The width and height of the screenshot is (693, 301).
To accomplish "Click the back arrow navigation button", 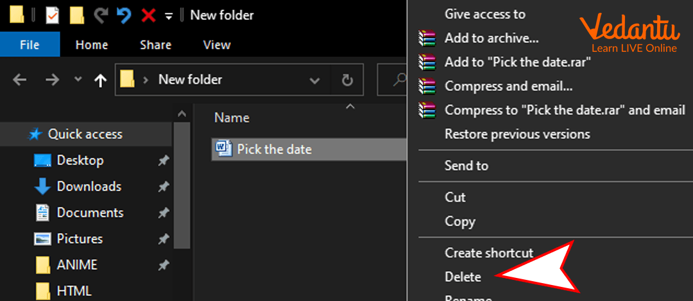I will click(20, 80).
